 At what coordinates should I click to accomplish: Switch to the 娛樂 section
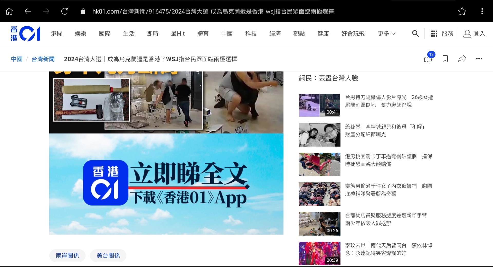[80, 34]
